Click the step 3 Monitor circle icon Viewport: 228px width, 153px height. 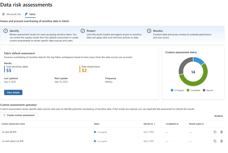[149, 31]
